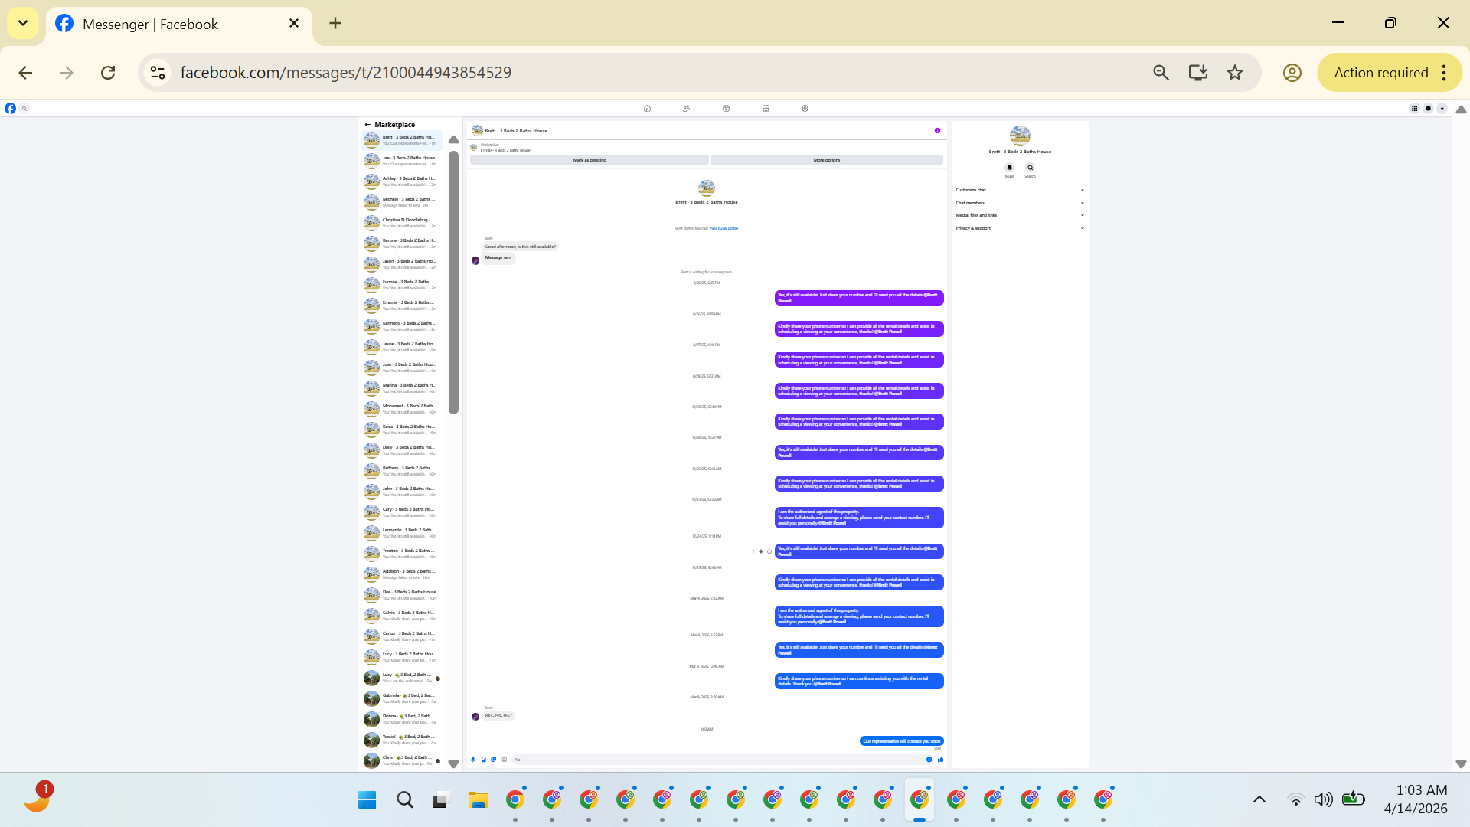Screen dimensions: 1470x827
Task: Click the back arrow beside Marketplace
Action: pos(367,125)
